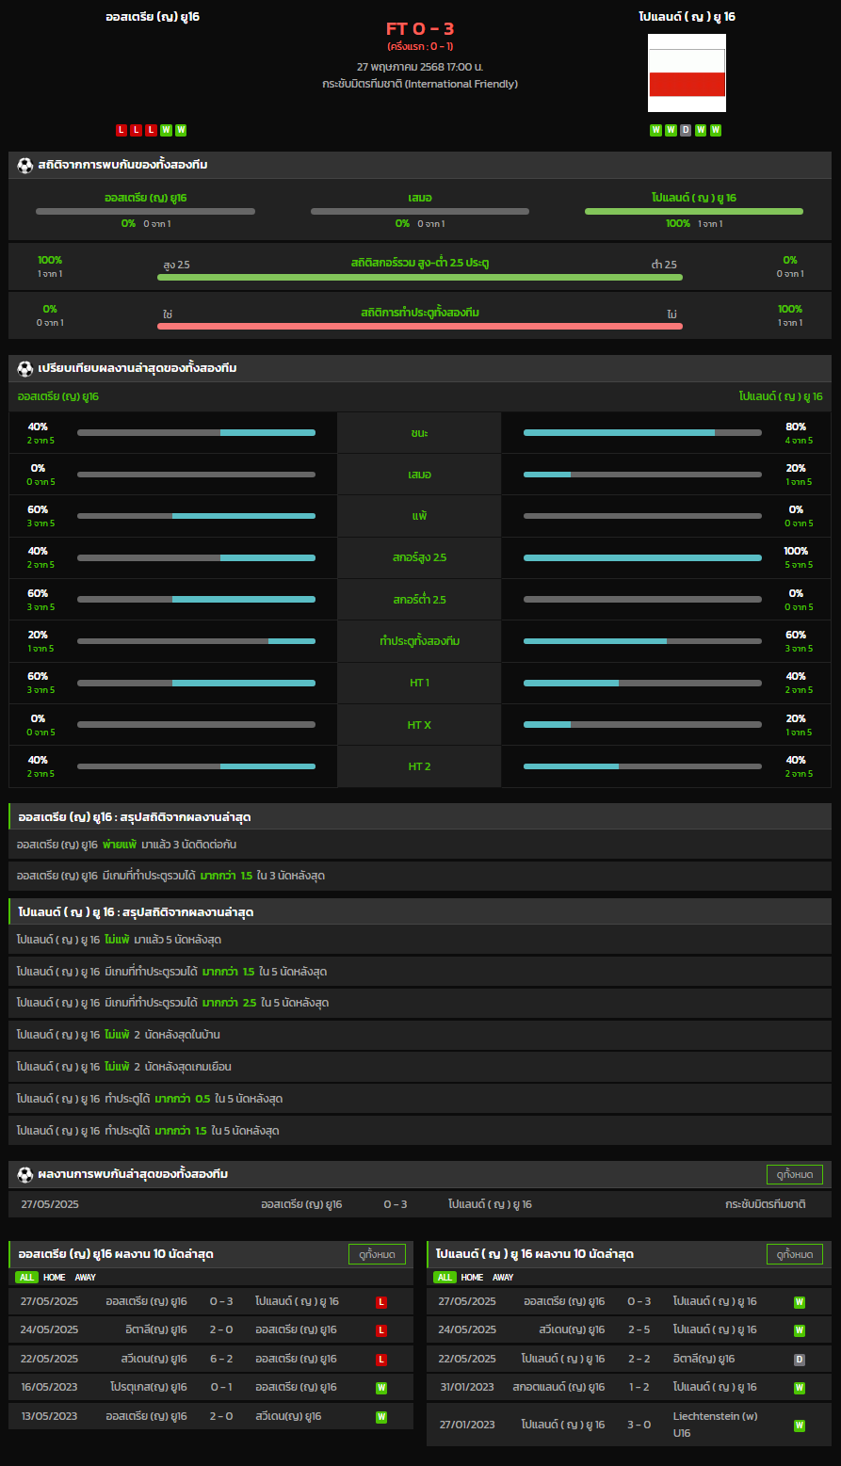The width and height of the screenshot is (841, 1466).
Task: Click 31/01/2023 date in Poland's table
Action: click(x=467, y=1388)
